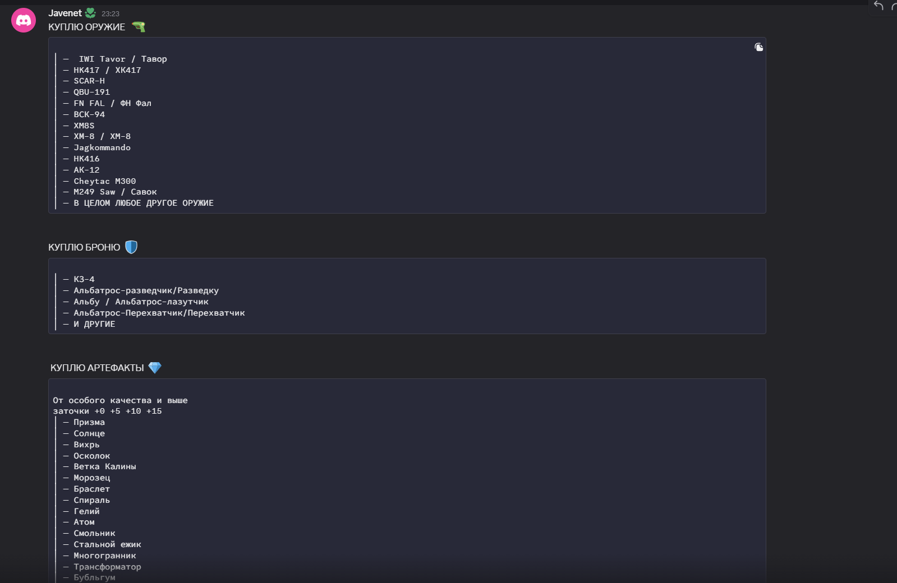Image resolution: width=897 pixels, height=583 pixels.
Task: Click the reply arrow icon
Action: 878,6
